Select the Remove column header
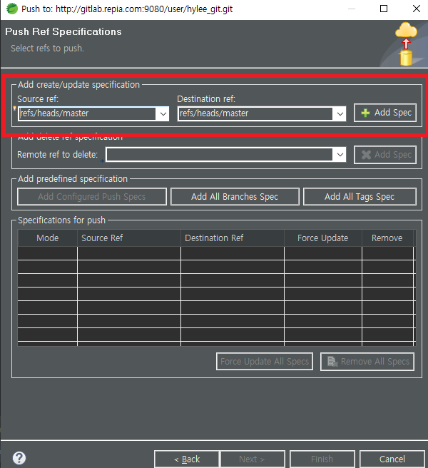The height and width of the screenshot is (468, 428). 387,238
